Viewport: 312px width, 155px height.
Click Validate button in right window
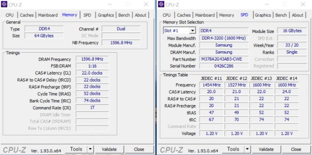coord(266,149)
